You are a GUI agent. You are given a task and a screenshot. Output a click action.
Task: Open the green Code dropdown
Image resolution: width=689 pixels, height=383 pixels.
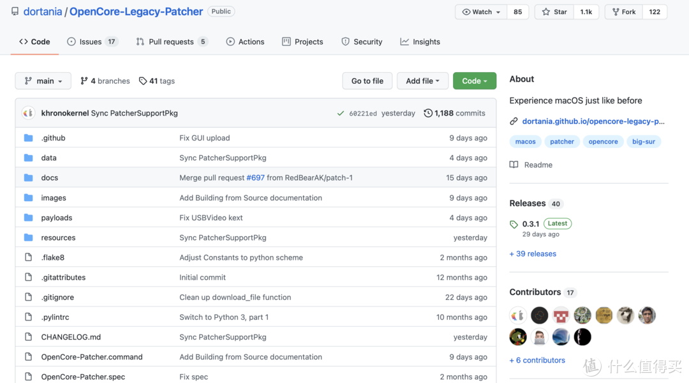[474, 81]
